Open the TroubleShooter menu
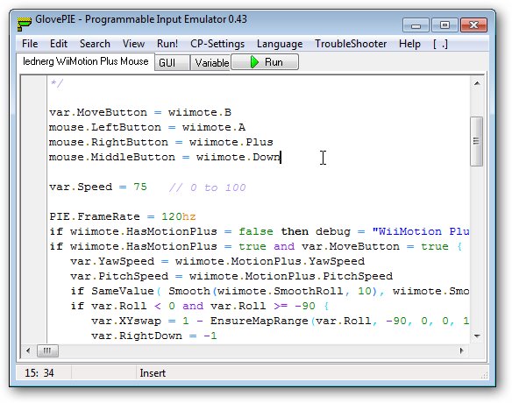Screen dimensions: 512x403 pyautogui.click(x=351, y=44)
